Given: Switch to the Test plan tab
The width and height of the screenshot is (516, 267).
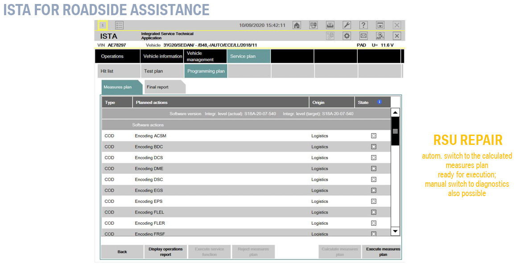Looking at the screenshot, I should tap(162, 71).
